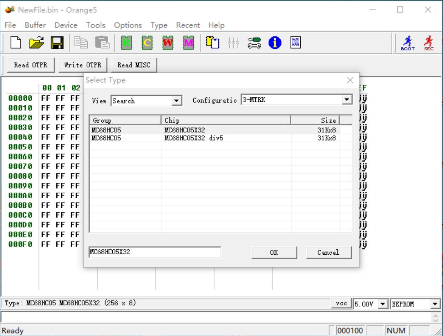Save the buffer with the floppy disk icon
This screenshot has height=336, width=443.
[57, 43]
